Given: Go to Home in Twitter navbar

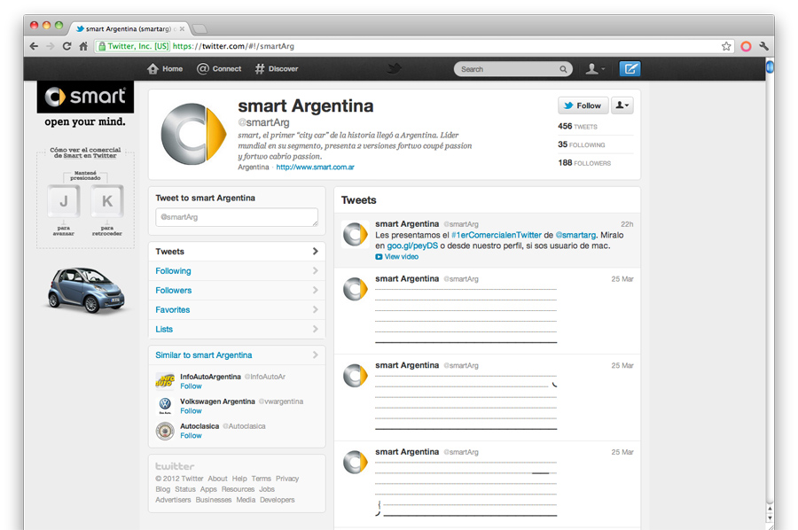Looking at the screenshot, I should tap(165, 68).
